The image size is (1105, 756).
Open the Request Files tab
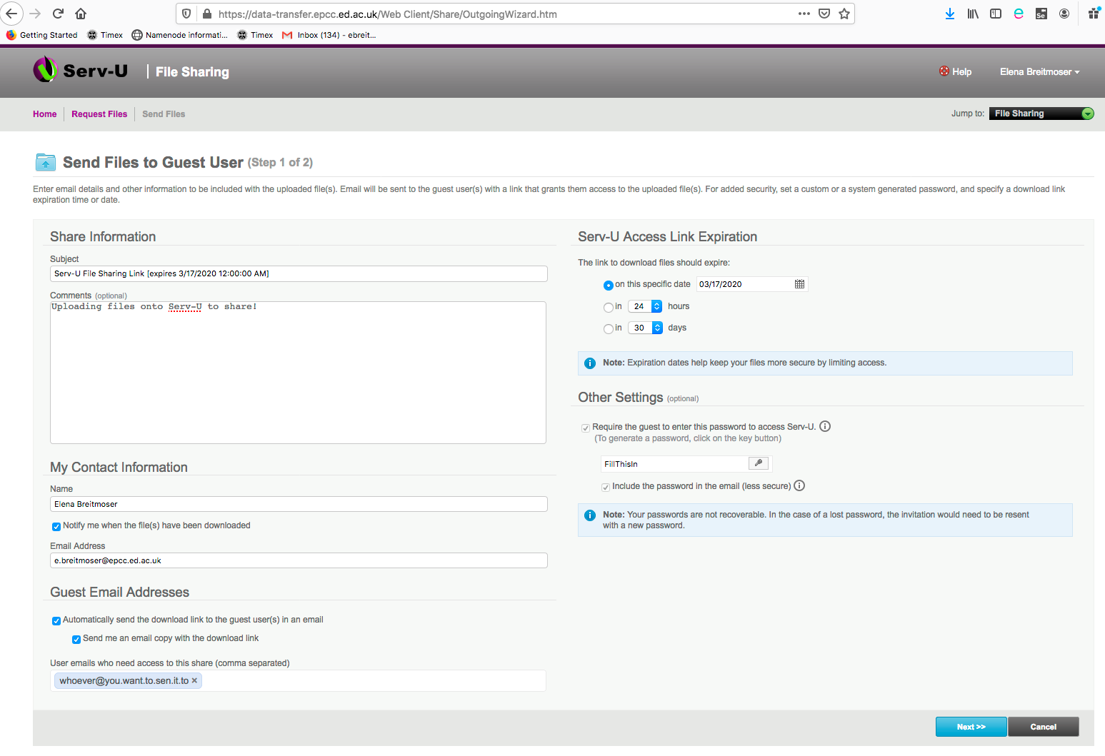point(99,114)
